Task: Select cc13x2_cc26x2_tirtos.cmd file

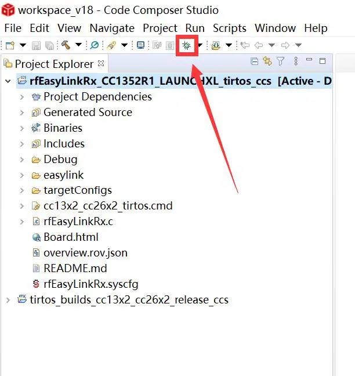Action: 108,206
